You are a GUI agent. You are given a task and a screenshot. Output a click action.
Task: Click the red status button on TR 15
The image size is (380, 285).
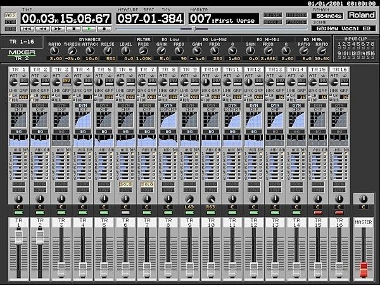(x=318, y=213)
